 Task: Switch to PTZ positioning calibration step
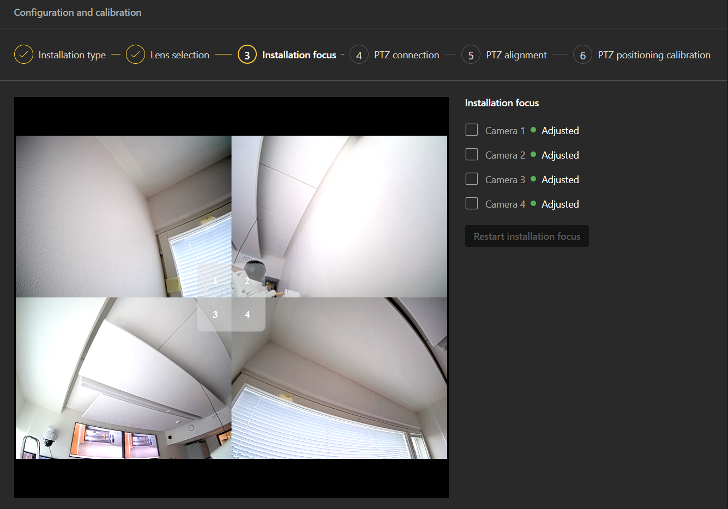(x=654, y=55)
